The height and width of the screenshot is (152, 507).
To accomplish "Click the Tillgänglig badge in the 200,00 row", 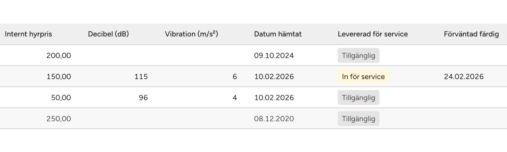I will (358, 56).
